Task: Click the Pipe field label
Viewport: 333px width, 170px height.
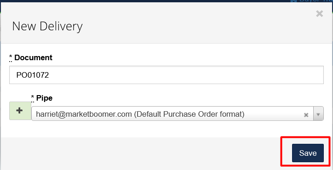Action: coord(45,98)
